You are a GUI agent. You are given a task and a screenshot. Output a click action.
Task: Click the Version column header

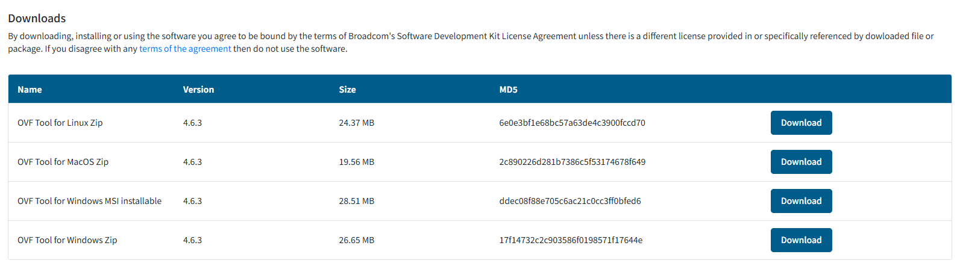coord(198,90)
